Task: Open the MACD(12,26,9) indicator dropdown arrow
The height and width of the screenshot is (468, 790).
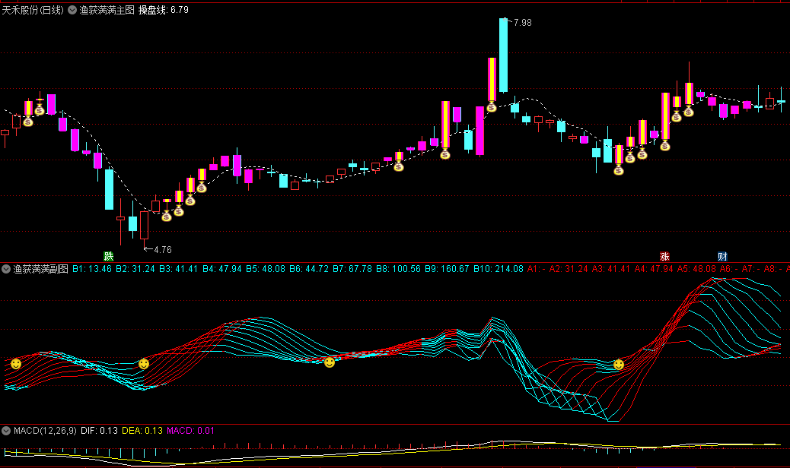Action: (6, 431)
